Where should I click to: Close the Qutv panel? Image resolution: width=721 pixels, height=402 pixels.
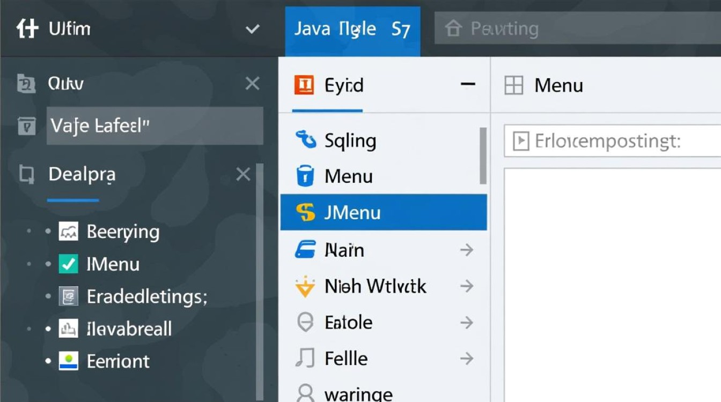[252, 84]
